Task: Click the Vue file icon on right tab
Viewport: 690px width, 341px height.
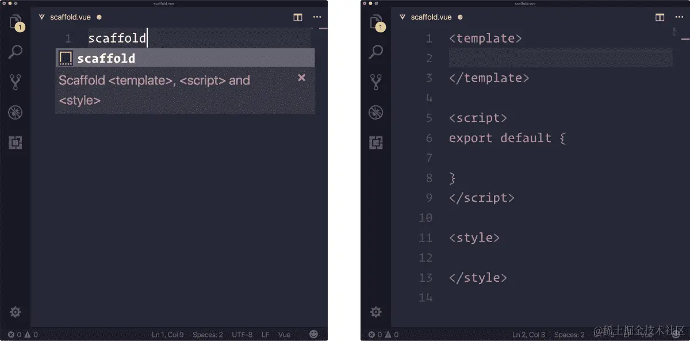Action: pos(402,17)
